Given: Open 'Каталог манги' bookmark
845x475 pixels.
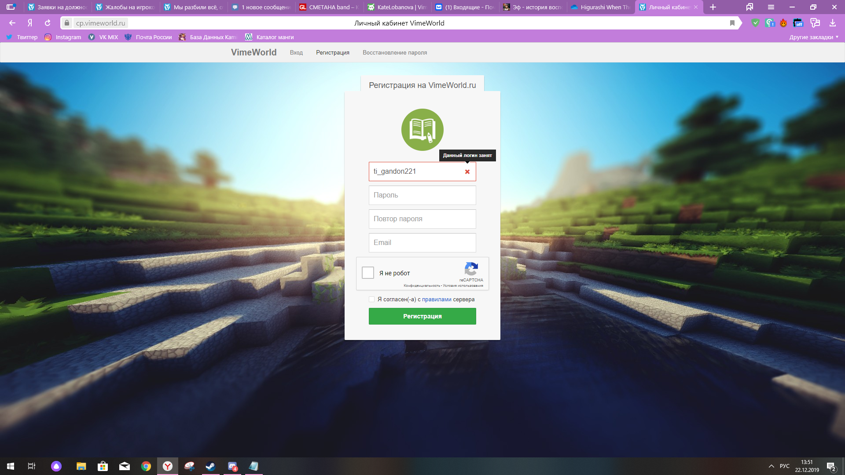Looking at the screenshot, I should tap(269, 37).
